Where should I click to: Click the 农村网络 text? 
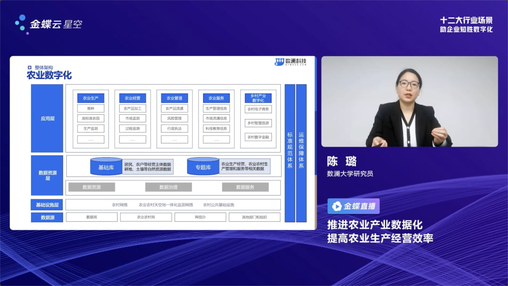click(x=120, y=205)
